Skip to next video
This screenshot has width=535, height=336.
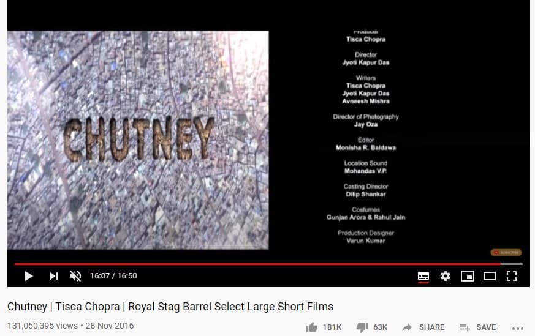click(x=54, y=275)
